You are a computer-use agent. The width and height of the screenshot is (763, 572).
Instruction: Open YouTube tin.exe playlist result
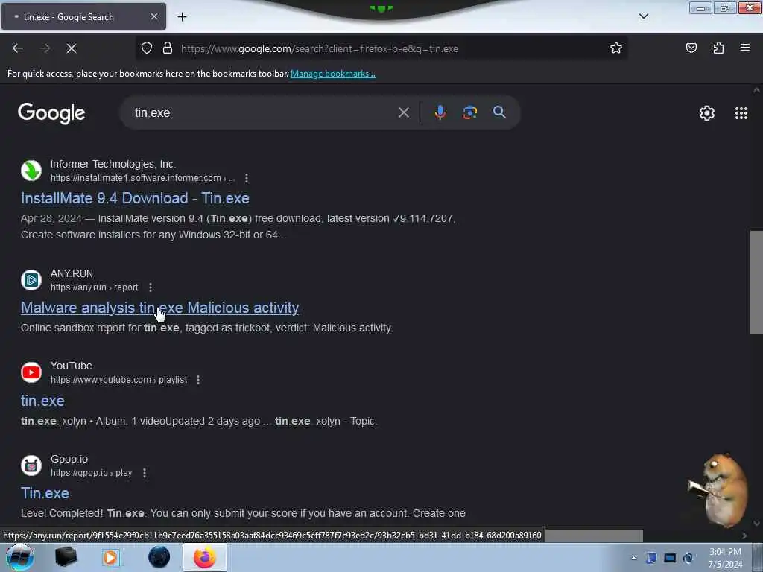(x=42, y=401)
